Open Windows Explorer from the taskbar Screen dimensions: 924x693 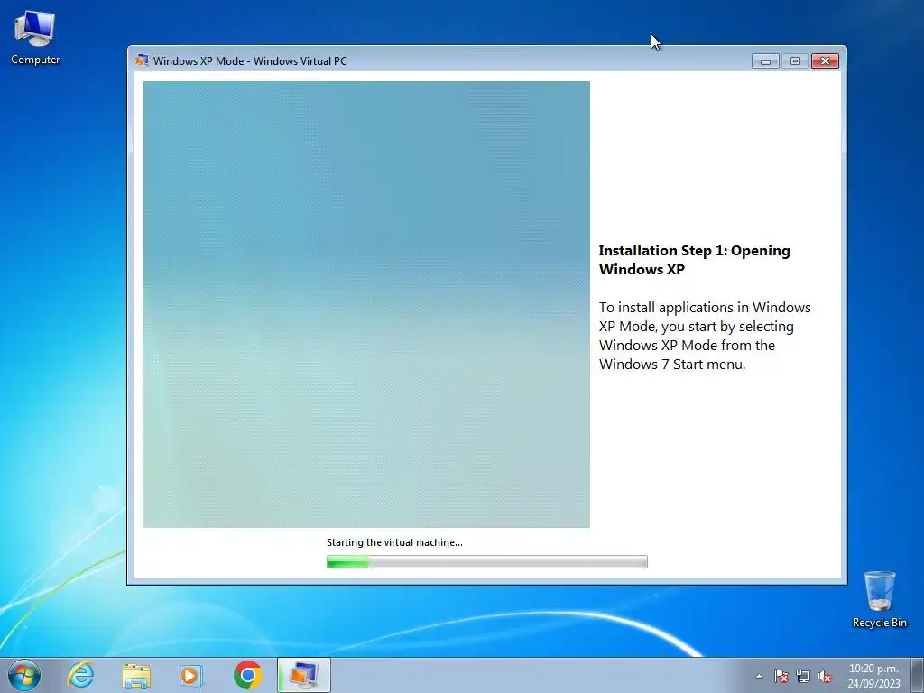136,675
